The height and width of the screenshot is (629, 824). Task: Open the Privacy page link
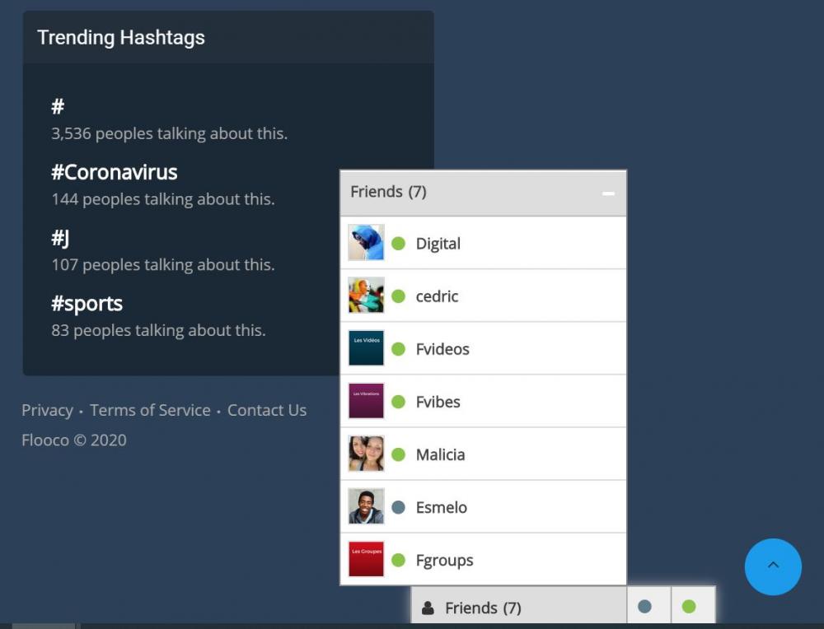coord(47,410)
